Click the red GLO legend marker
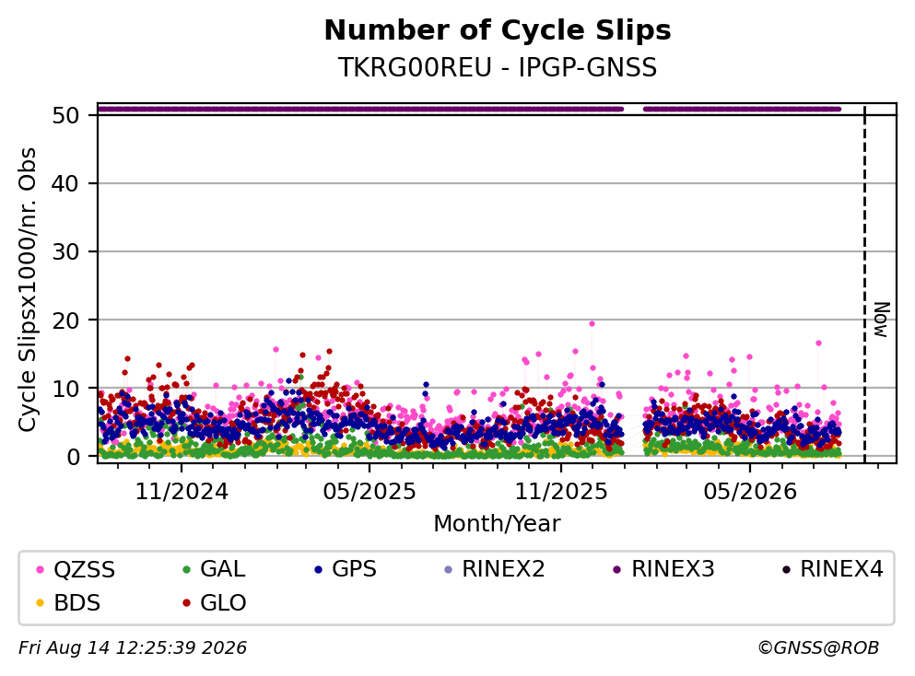This screenshot has width=915, height=676. coord(187,603)
